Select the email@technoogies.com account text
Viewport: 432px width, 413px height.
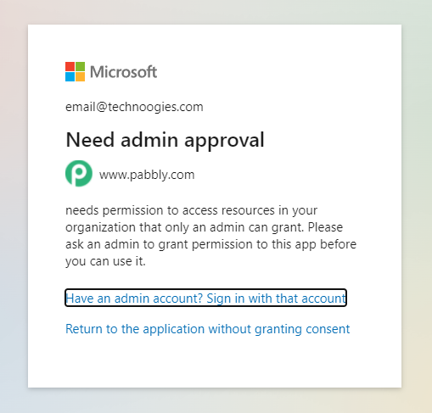[134, 107]
